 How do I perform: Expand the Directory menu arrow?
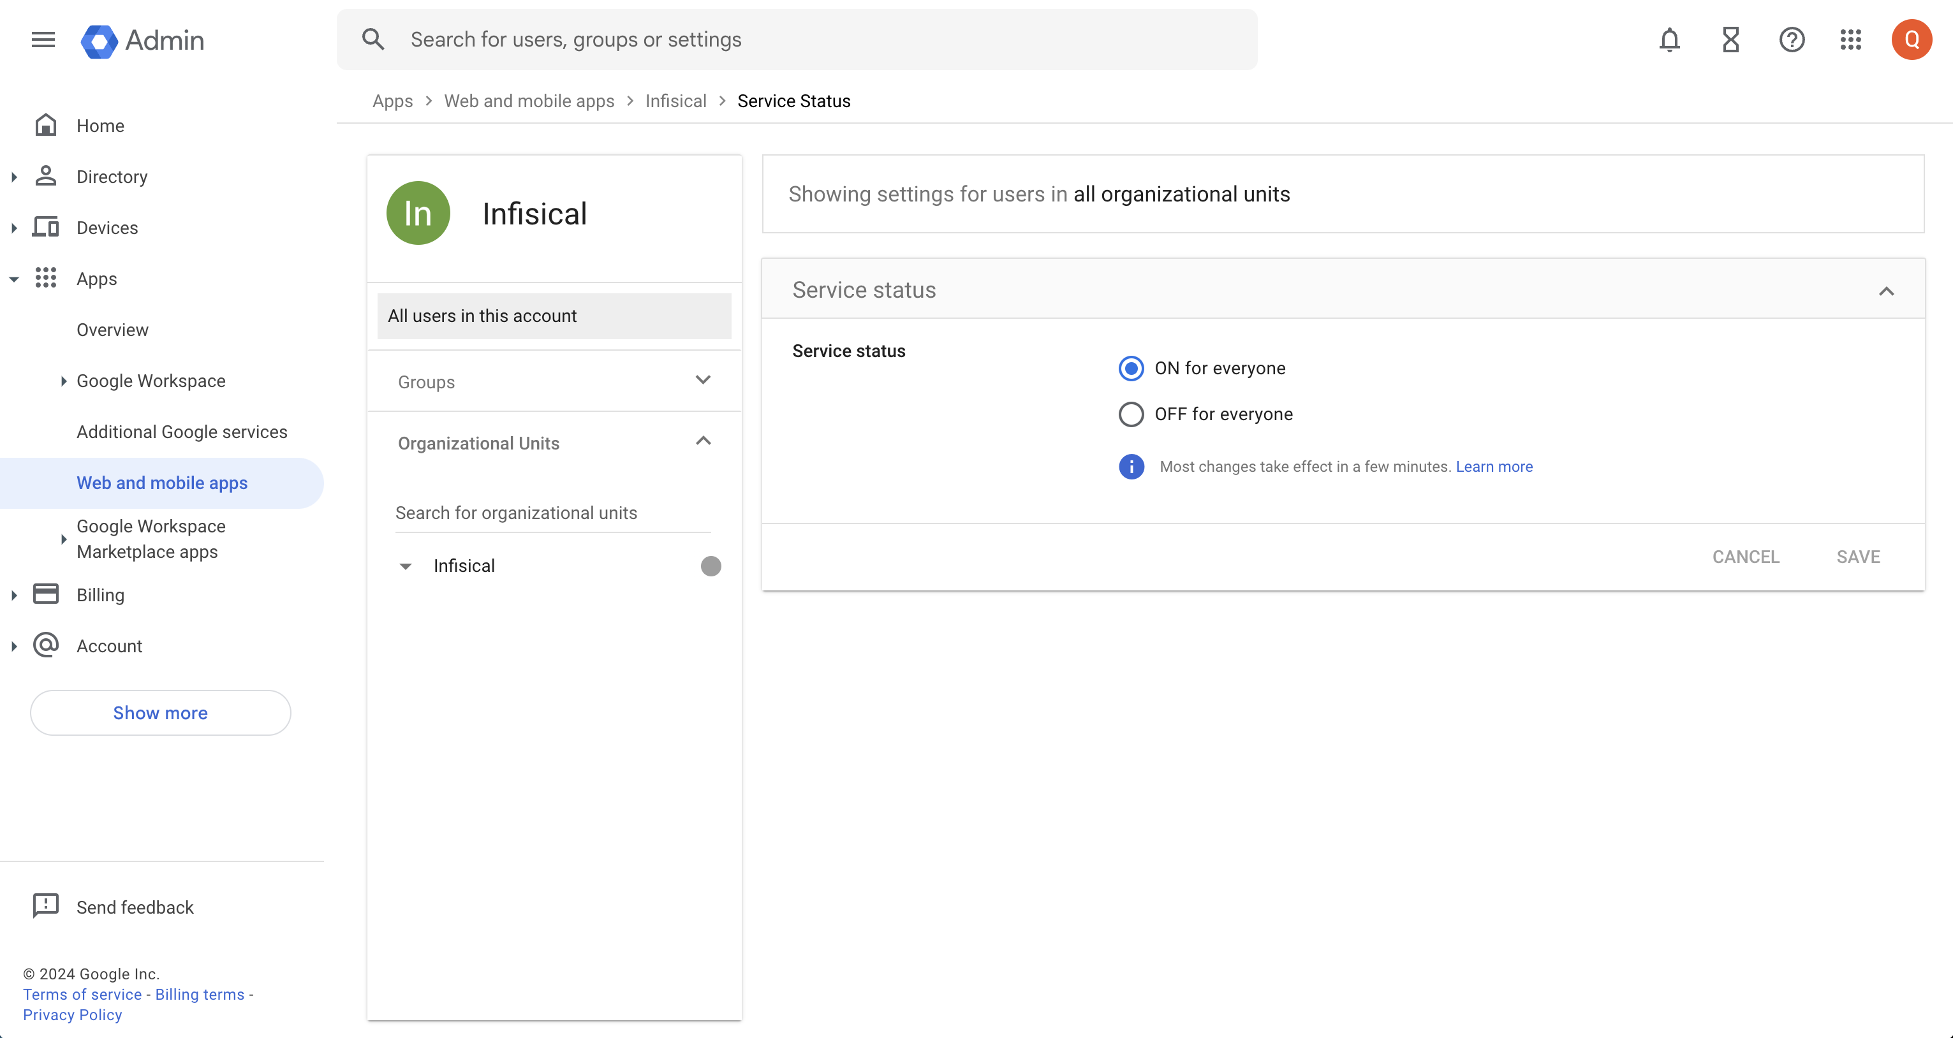(13, 177)
